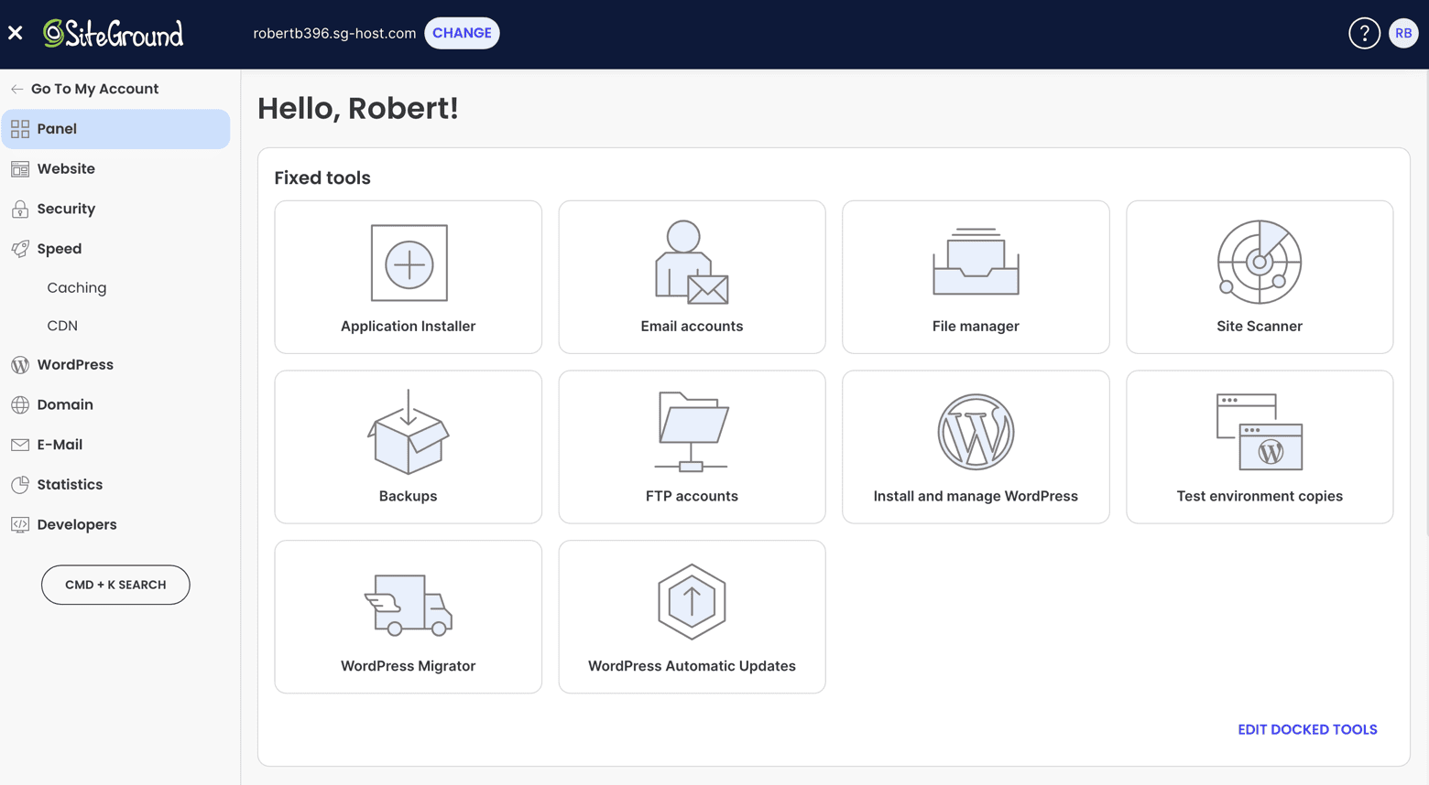Screen dimensions: 1429x785
Task: Click the File manager label text
Action: pos(976,326)
